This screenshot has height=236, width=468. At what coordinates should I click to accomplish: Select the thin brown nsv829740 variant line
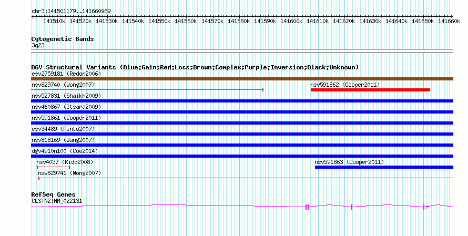(x=147, y=89)
